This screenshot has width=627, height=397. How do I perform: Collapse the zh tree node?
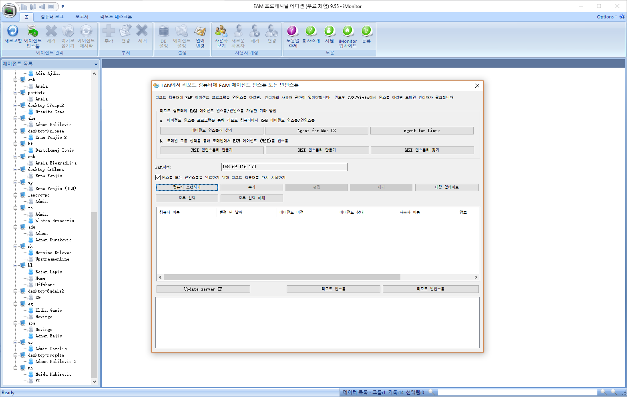(x=16, y=208)
